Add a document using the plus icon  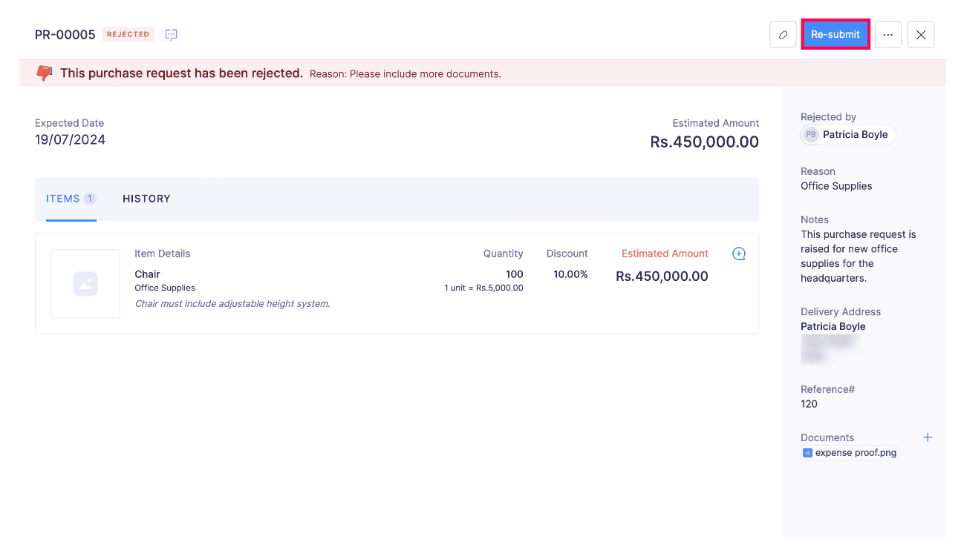928,437
